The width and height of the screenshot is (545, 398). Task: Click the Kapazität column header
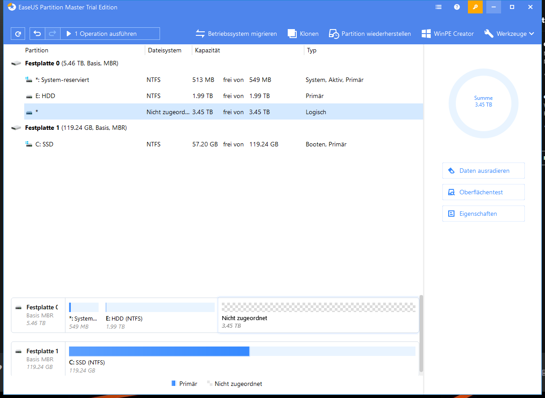(208, 50)
